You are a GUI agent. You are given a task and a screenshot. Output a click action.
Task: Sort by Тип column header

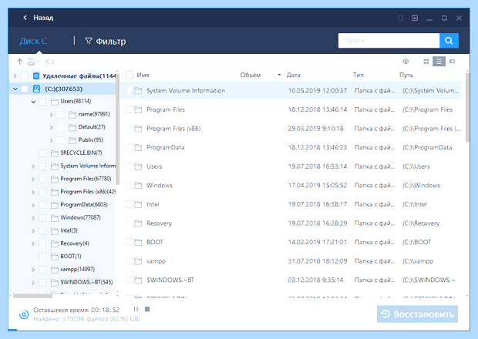(358, 75)
